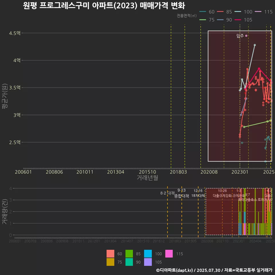The height and width of the screenshot is (275, 275).
Task: Click the teal 90 bar legend swatch
Action: click(x=129, y=262)
